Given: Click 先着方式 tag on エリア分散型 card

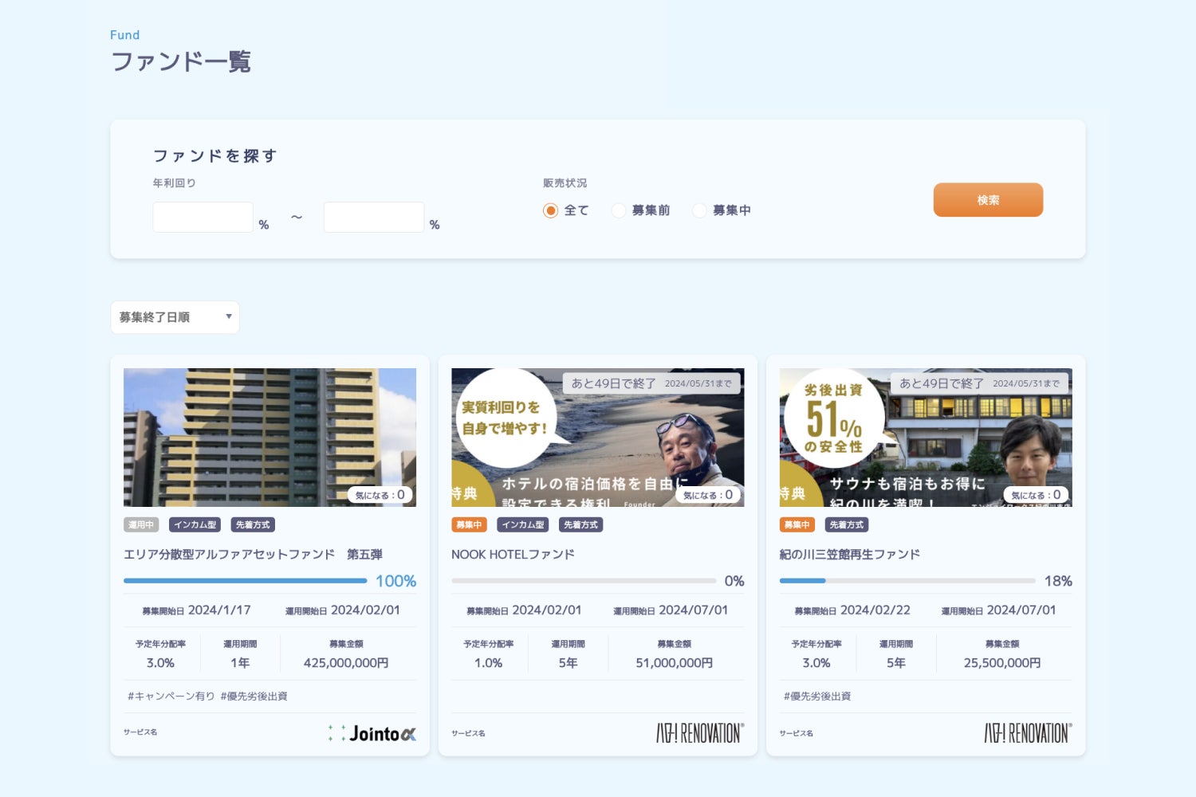Looking at the screenshot, I should (x=253, y=524).
